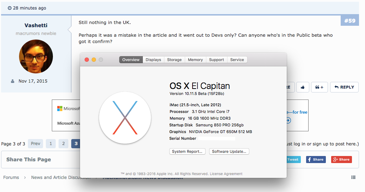
Task: Click the OS X El Capitan title
Action: click(200, 86)
